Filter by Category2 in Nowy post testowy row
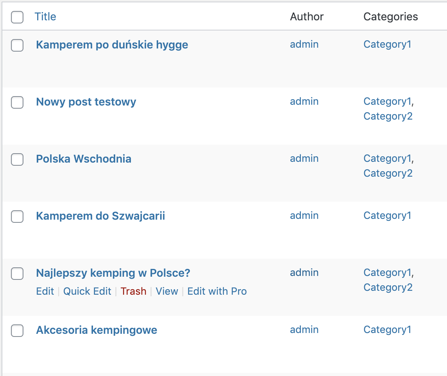Screen dimensions: 447x376 tap(388, 116)
